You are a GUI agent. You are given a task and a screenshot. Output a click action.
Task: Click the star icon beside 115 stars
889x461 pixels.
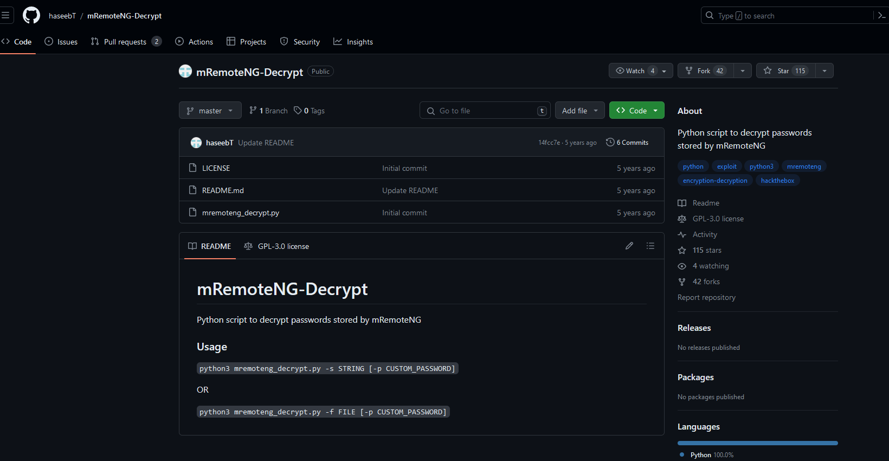pos(682,250)
